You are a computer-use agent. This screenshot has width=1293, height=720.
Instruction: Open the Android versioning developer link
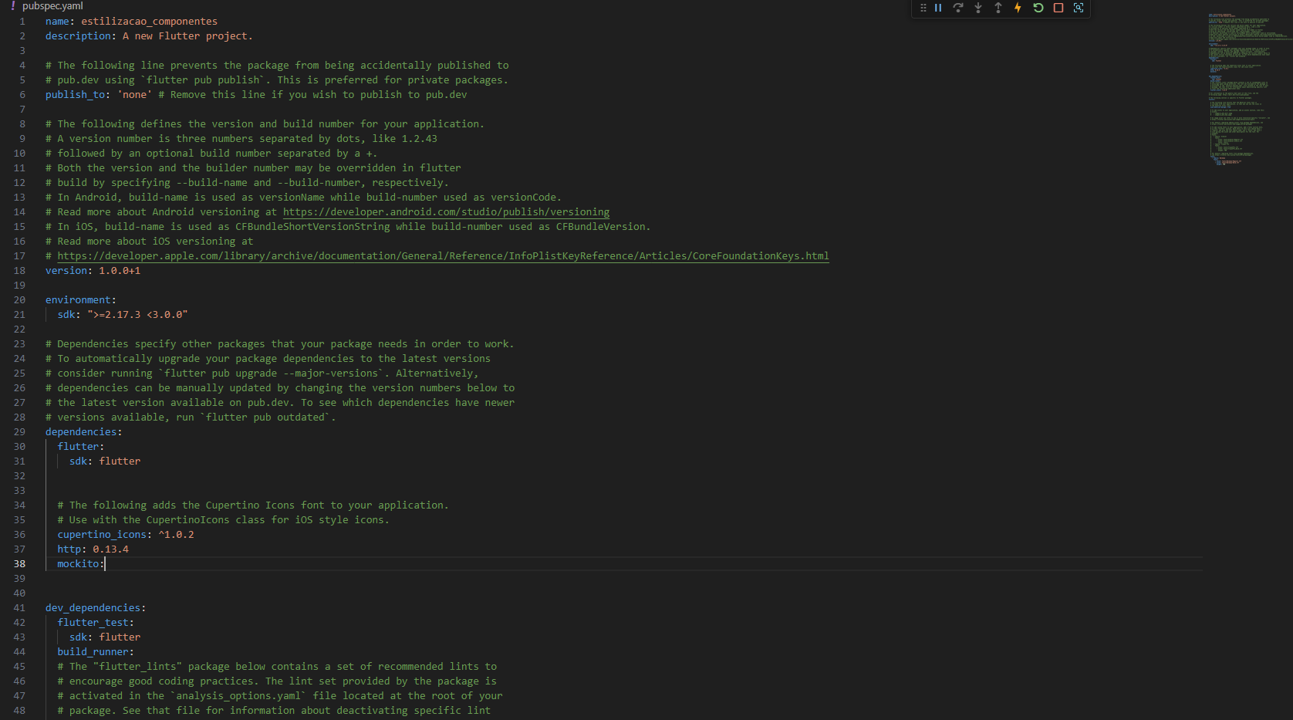click(446, 212)
